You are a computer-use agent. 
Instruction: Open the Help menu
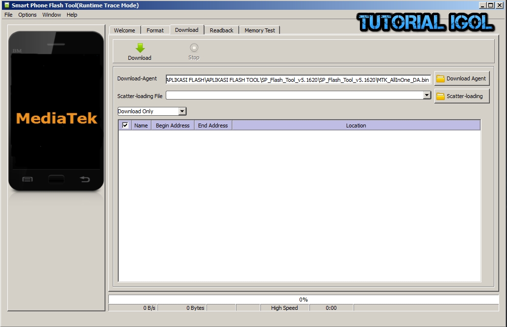click(x=72, y=15)
